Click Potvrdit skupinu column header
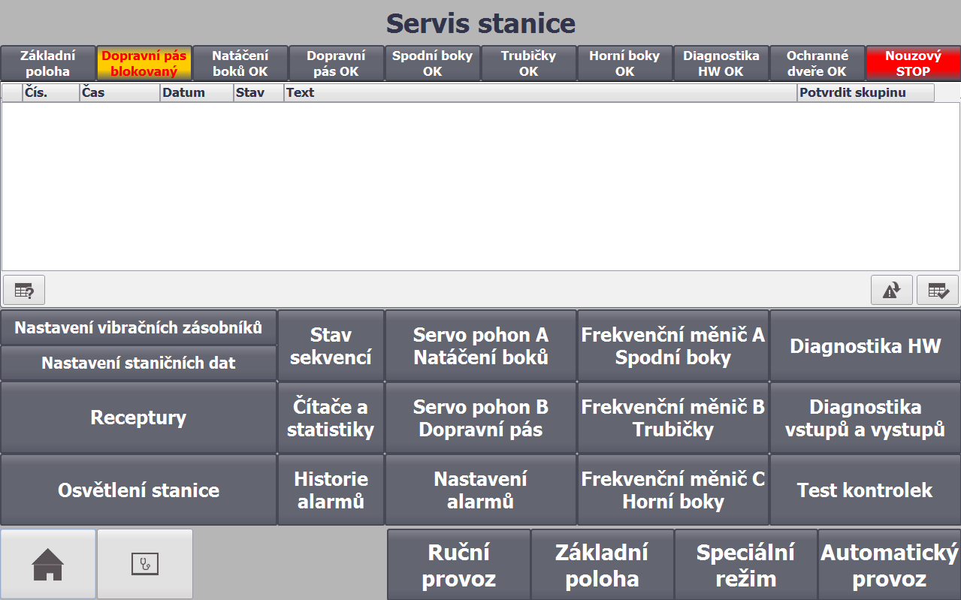This screenshot has width=961, height=600. [865, 92]
